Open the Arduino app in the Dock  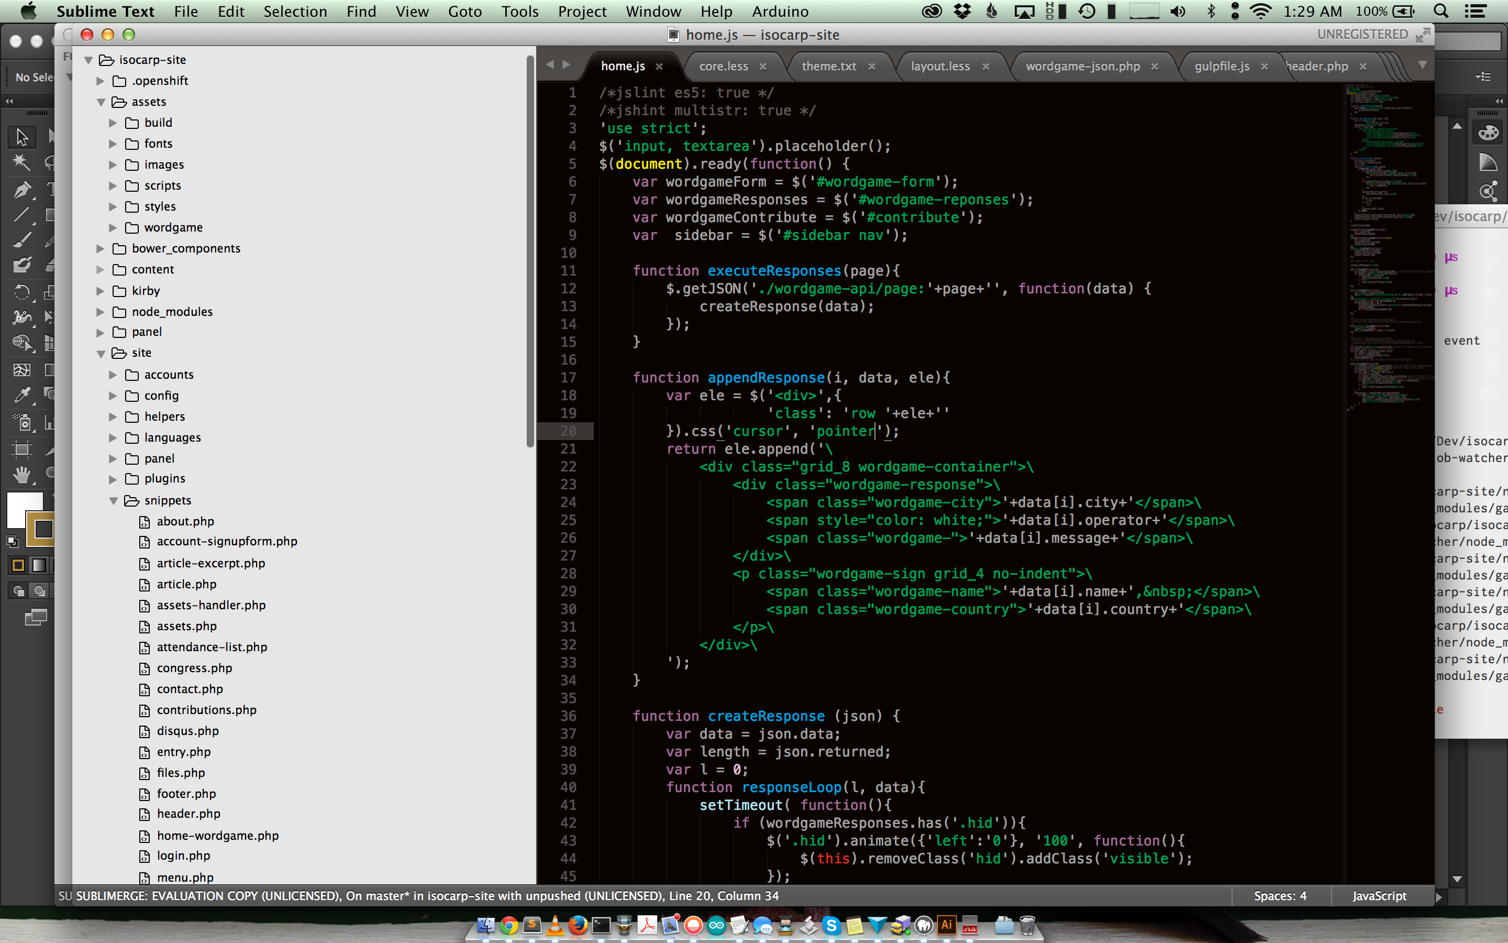coord(716,926)
